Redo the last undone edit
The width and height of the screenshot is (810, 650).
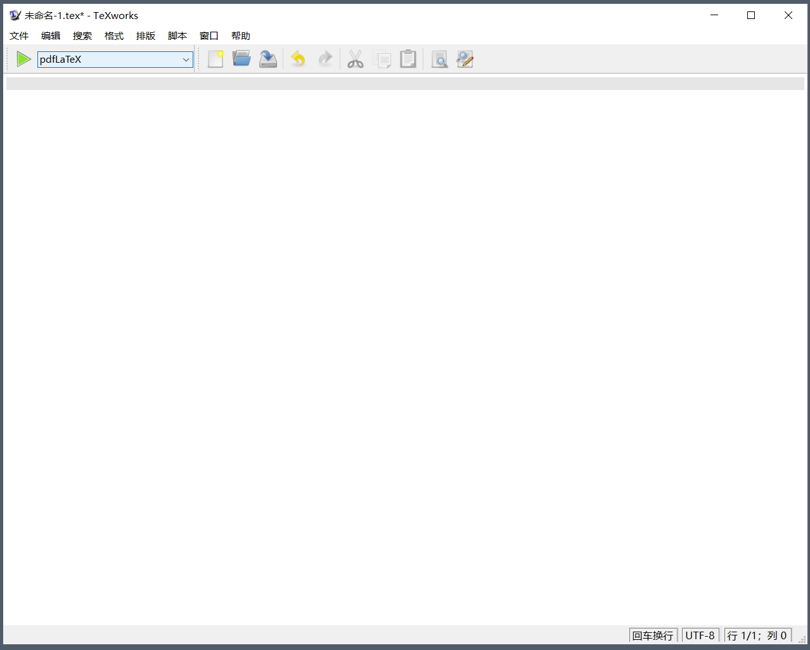click(x=325, y=59)
